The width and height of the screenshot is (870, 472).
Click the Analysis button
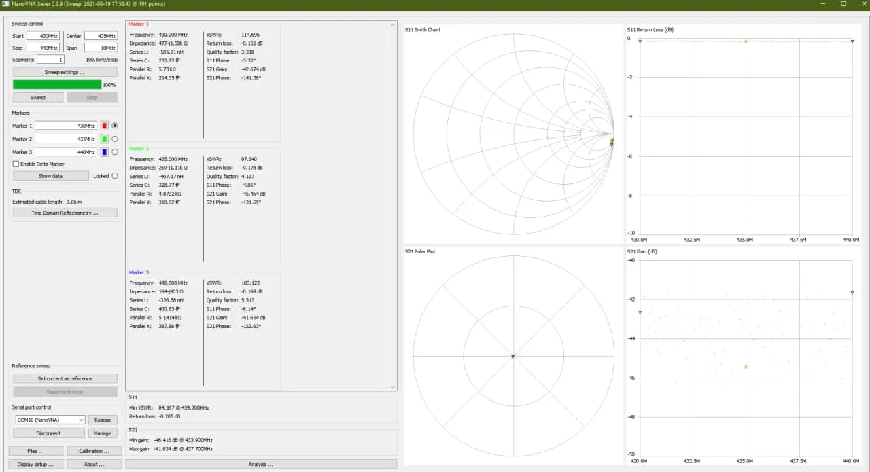click(x=261, y=465)
